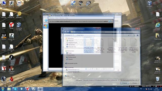Select the Windows 7 Ultimate SP1 Ru file

[100, 45]
